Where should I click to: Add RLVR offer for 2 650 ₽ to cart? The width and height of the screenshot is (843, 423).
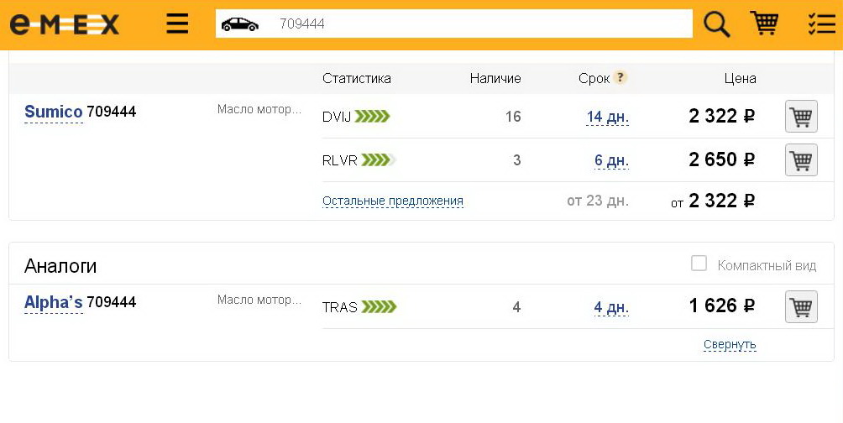[x=801, y=159]
